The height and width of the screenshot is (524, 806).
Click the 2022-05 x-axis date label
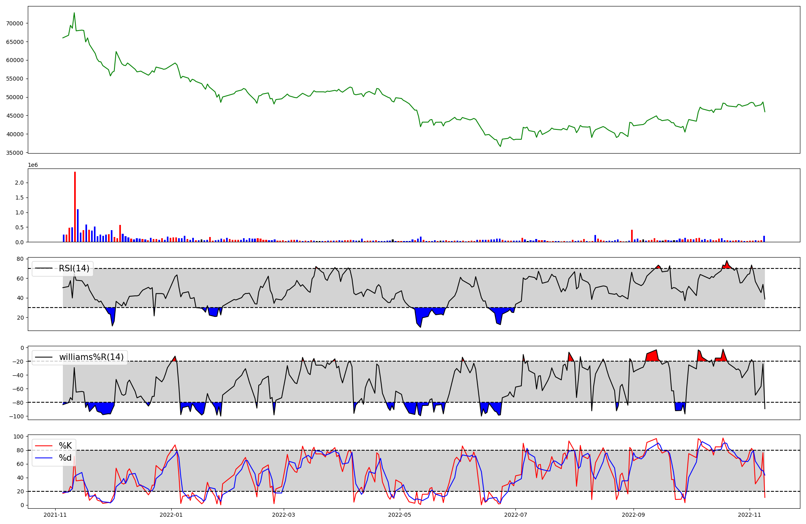pyautogui.click(x=399, y=515)
